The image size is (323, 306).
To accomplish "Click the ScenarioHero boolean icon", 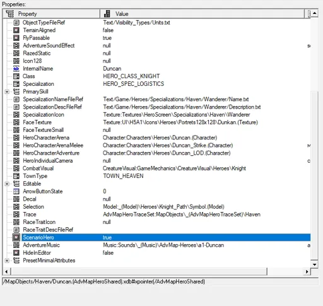I will (16, 237).
